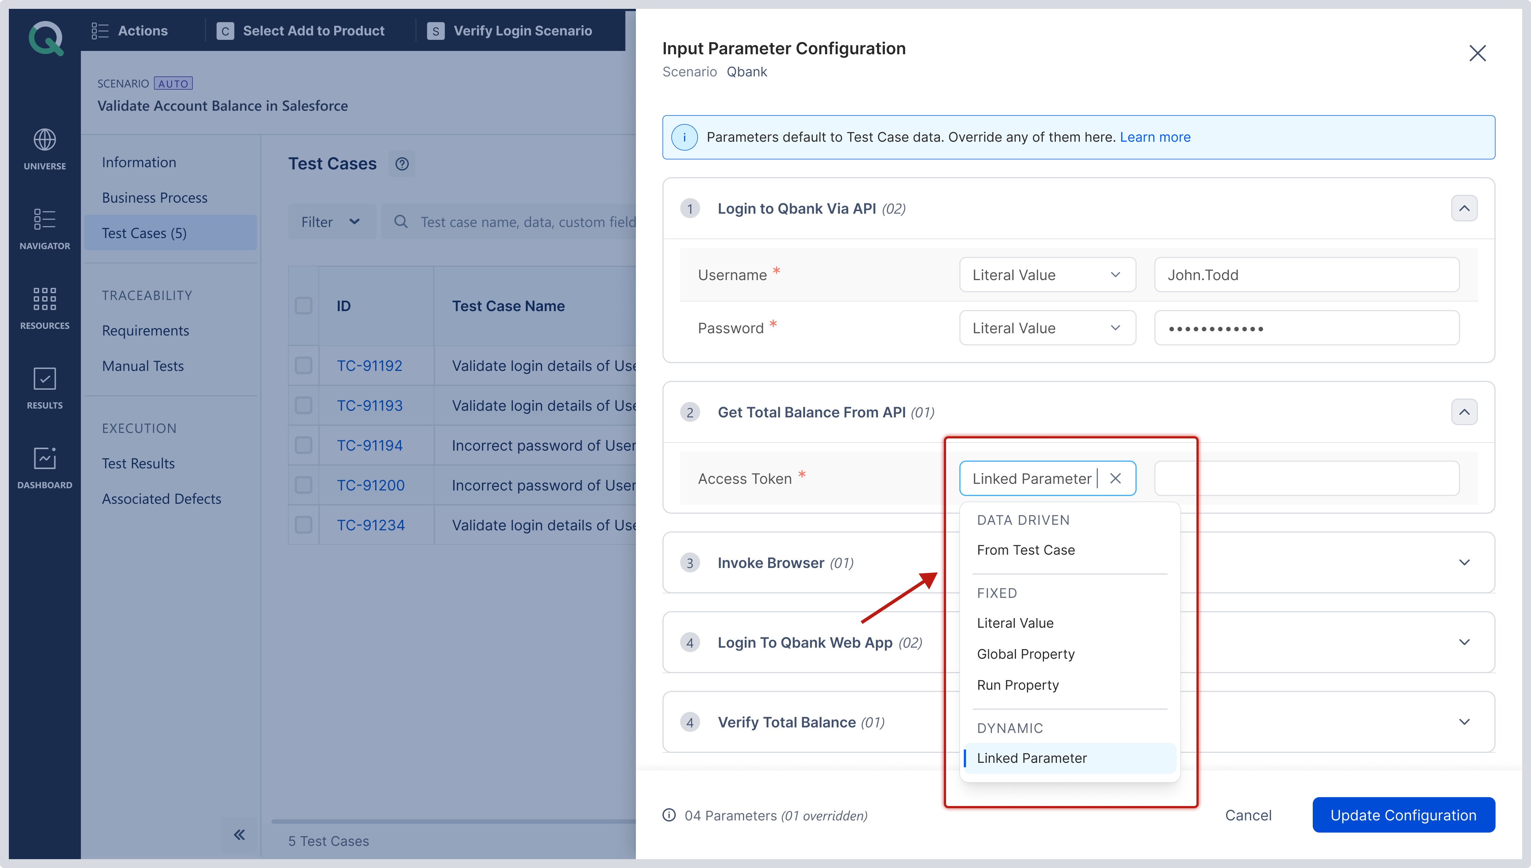The image size is (1531, 868).
Task: Open the Results checkmark icon
Action: pos(45,379)
